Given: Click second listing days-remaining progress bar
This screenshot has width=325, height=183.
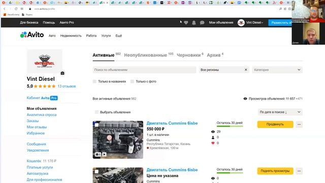Looking at the screenshot, I should click(230, 173).
